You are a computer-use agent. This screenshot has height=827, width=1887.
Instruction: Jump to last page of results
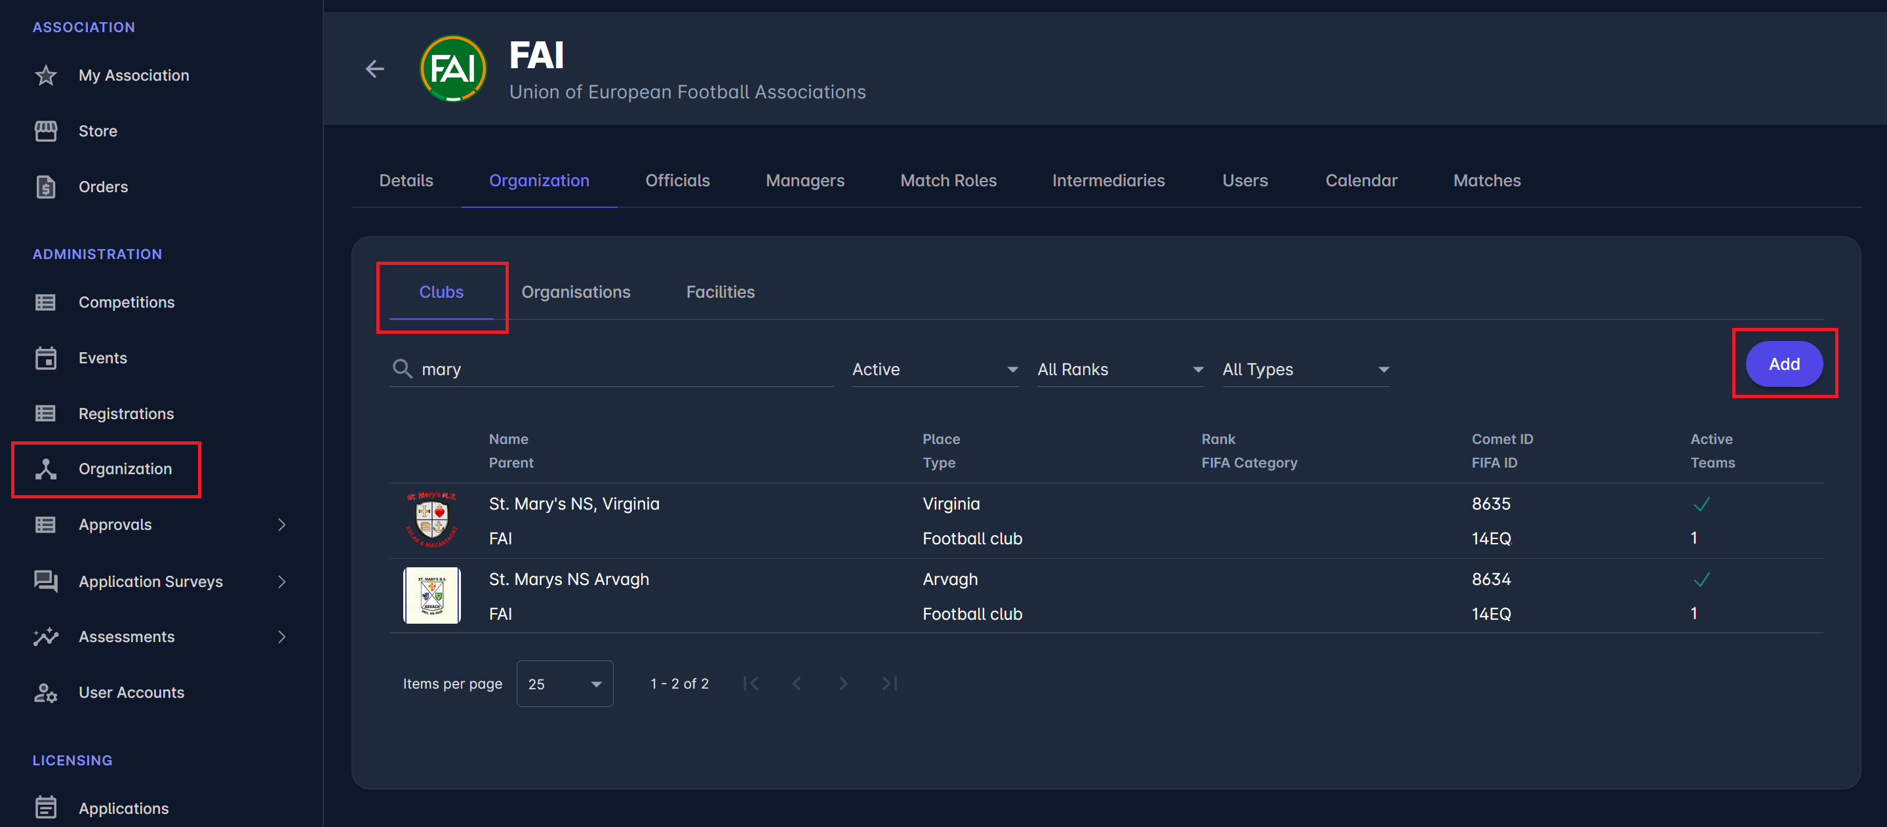coord(889,683)
